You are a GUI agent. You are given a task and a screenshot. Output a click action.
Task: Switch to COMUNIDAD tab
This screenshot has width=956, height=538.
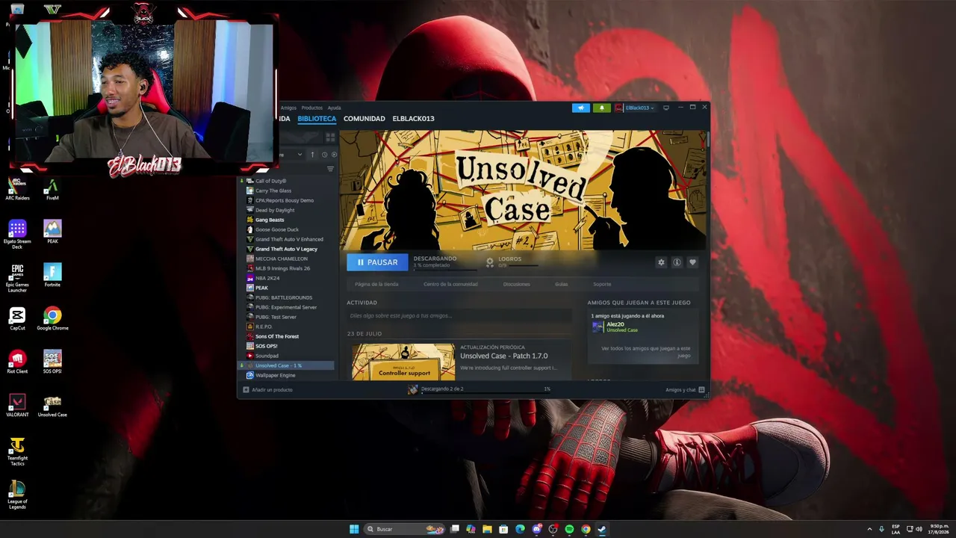click(364, 119)
